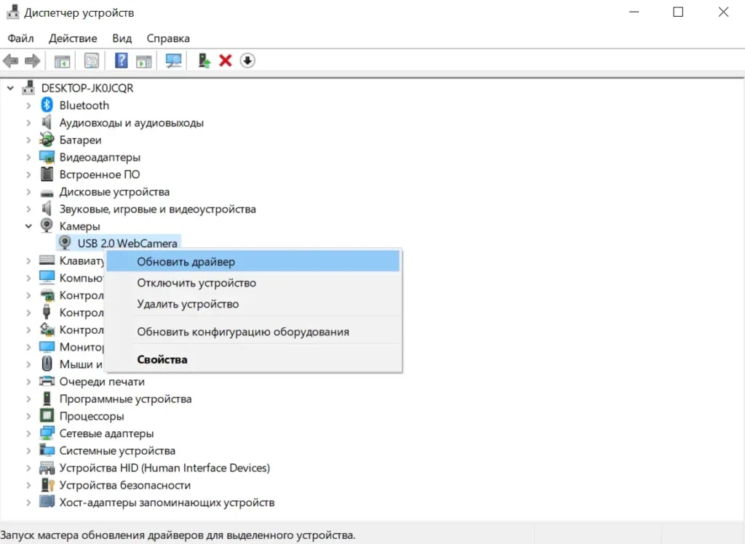The width and height of the screenshot is (745, 544).
Task: Select Встроенное ПО label
Action: pyautogui.click(x=100, y=175)
